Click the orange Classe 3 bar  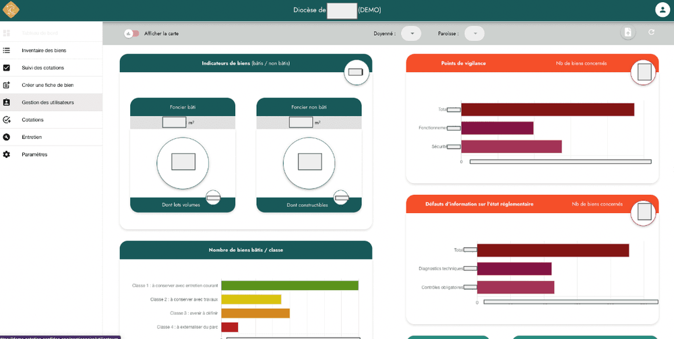255,313
